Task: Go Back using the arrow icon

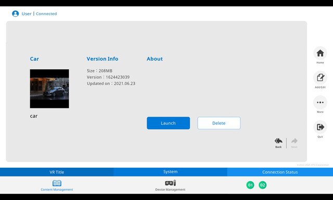Action: (x=278, y=141)
